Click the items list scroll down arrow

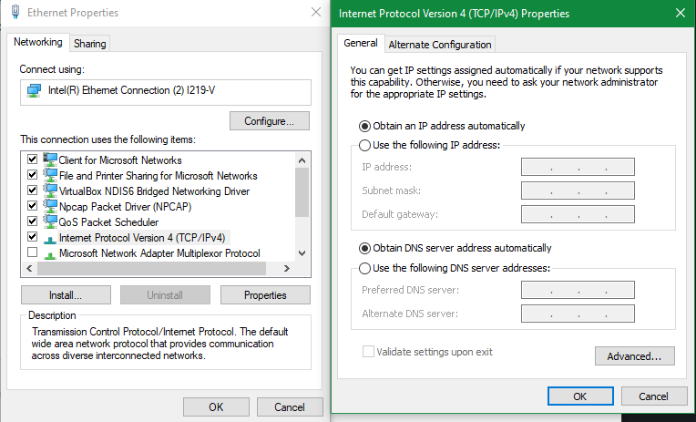pos(302,253)
